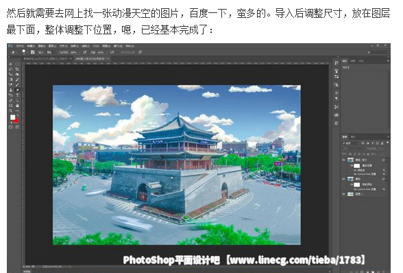Select the Lasso tool
Image resolution: width=403 pixels, height=273 pixels.
click(x=10, y=69)
